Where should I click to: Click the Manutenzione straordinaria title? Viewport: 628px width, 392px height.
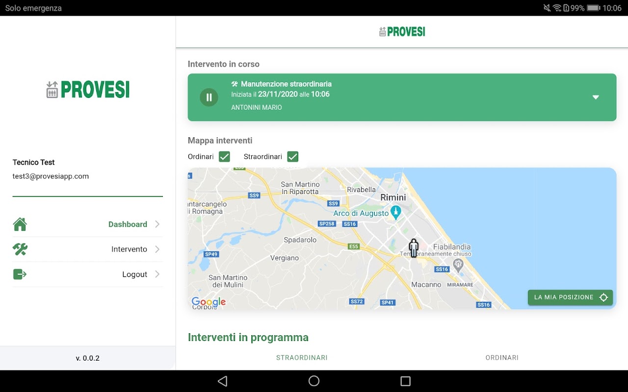(x=287, y=84)
